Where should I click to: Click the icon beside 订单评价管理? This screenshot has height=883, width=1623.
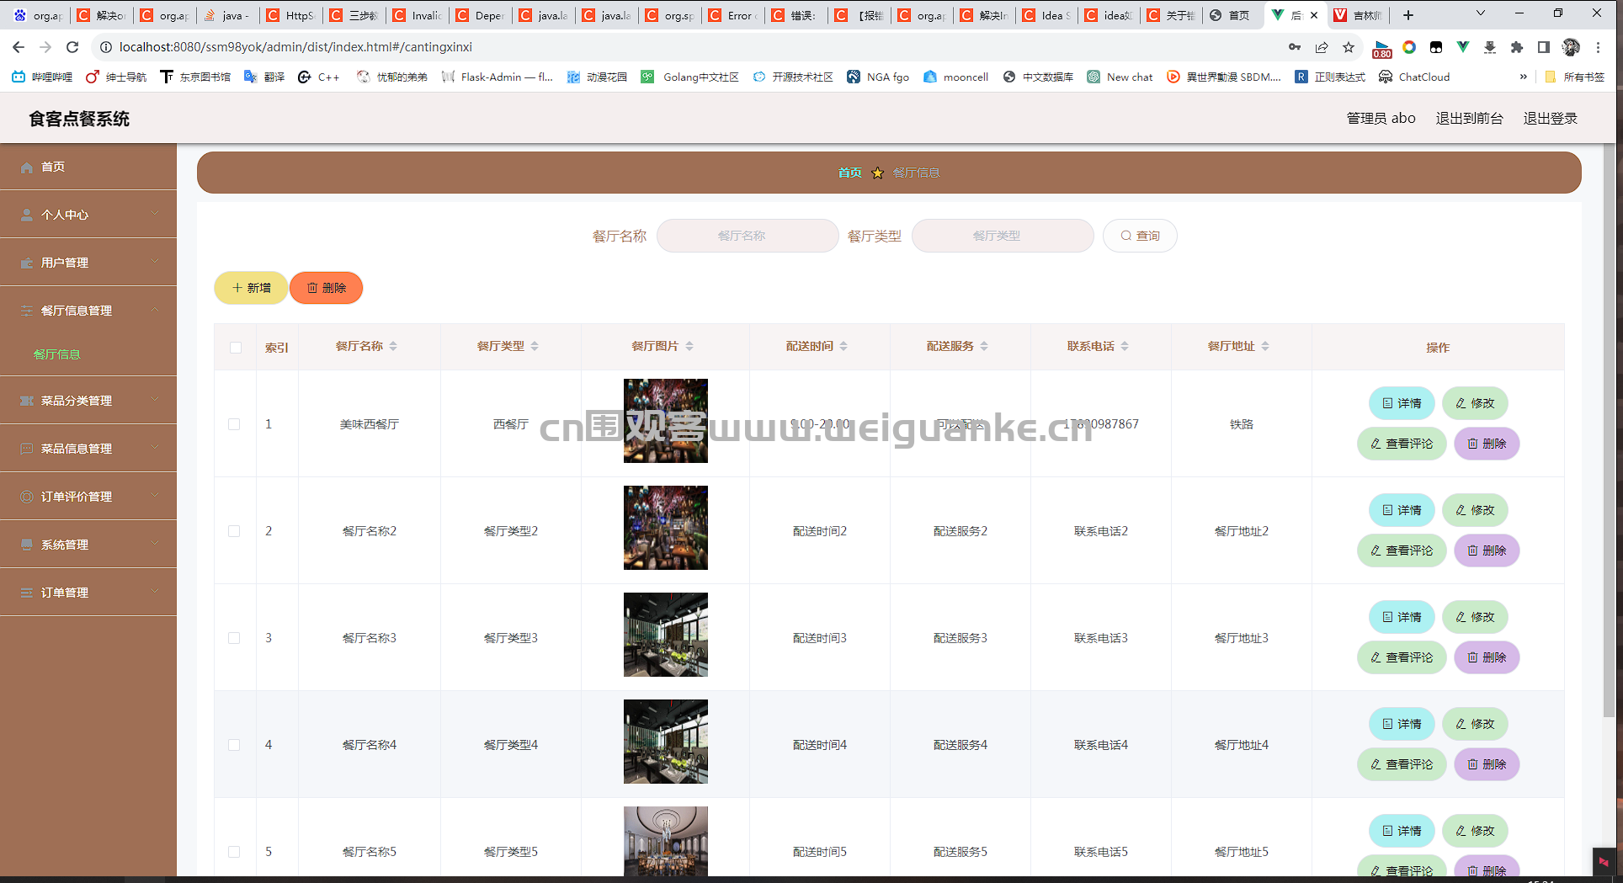27,497
